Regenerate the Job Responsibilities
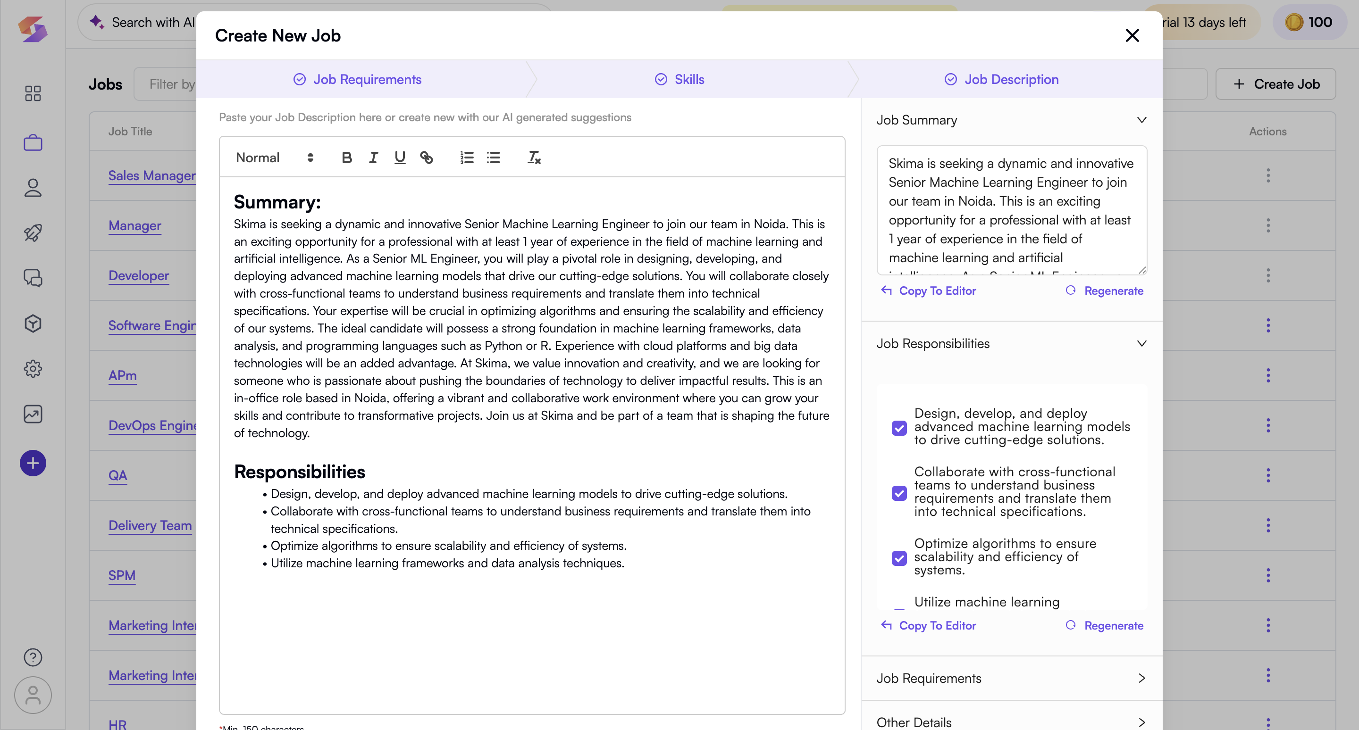Screen dimensions: 1359x730 tap(1104, 626)
